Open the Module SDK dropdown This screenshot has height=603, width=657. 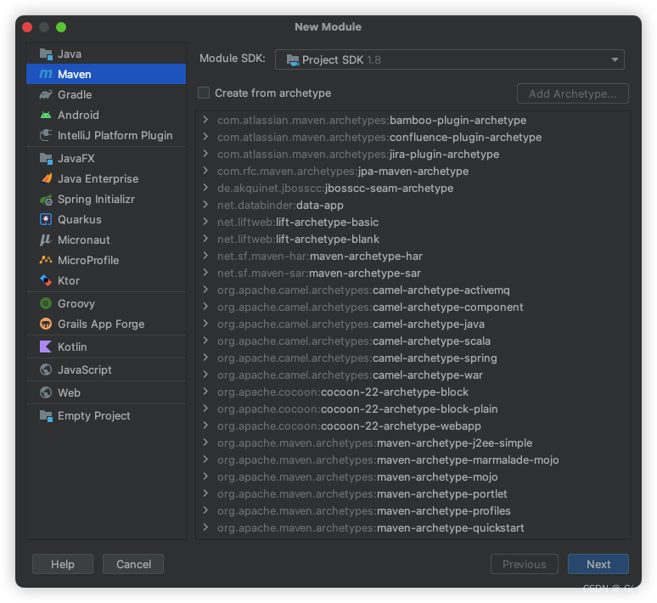point(450,59)
